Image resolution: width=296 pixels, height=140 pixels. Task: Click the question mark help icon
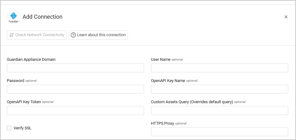point(73,35)
